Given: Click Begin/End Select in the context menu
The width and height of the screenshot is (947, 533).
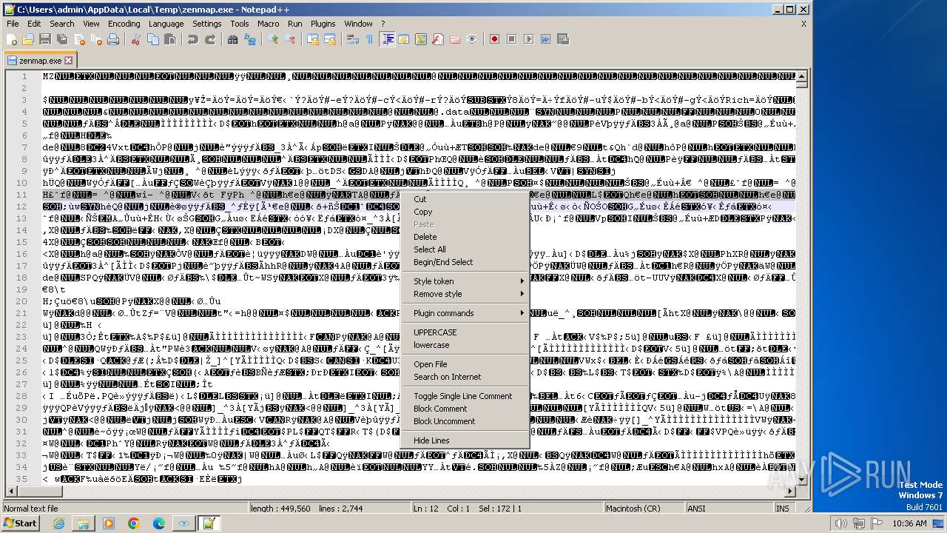Looking at the screenshot, I should click(x=465, y=262).
